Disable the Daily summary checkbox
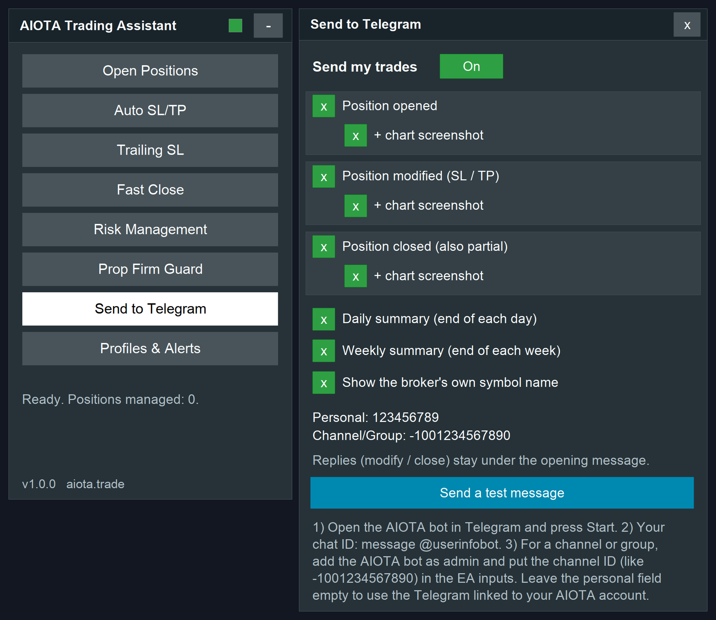 tap(324, 319)
